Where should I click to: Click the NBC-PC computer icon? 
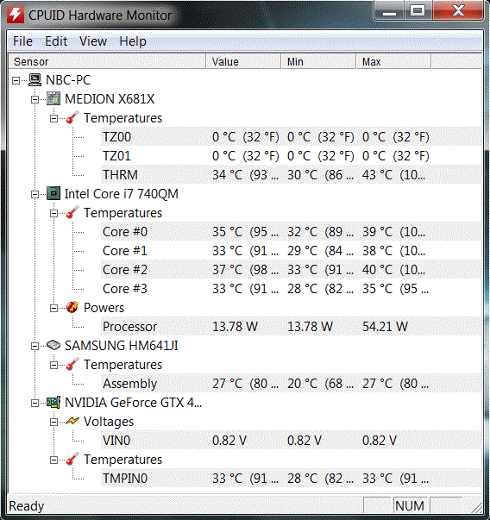click(35, 80)
